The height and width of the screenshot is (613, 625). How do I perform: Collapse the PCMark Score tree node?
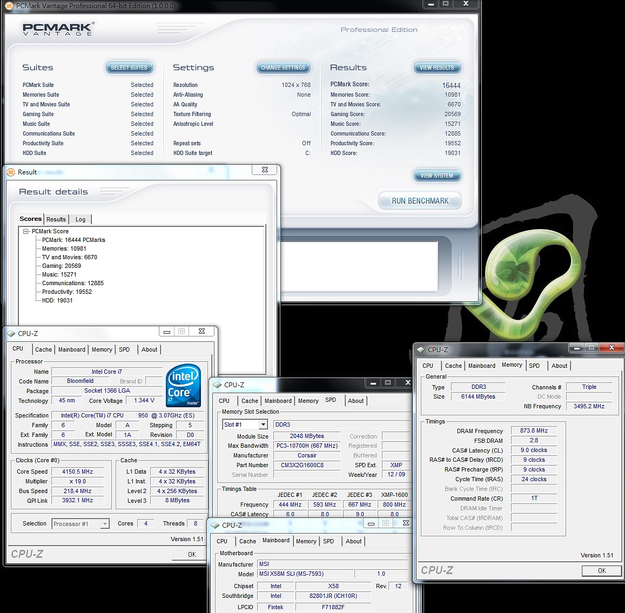tap(26, 231)
